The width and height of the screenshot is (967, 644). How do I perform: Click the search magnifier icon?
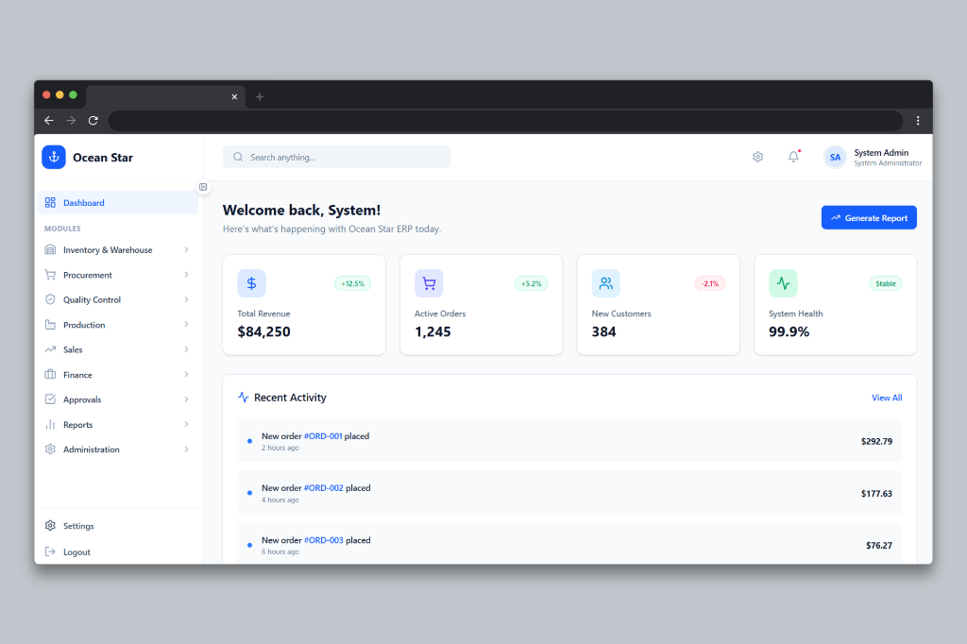pos(238,157)
